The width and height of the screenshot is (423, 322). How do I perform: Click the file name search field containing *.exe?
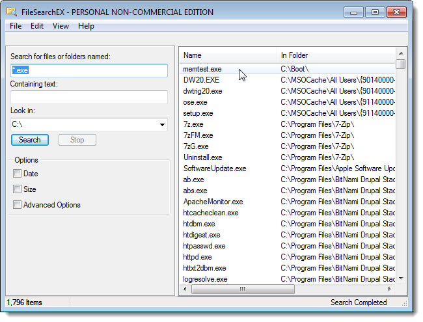[x=89, y=70]
